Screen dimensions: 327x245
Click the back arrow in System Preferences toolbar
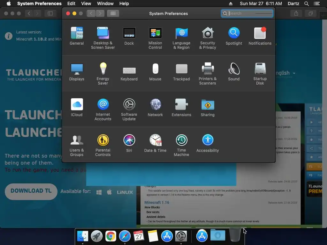point(91,13)
